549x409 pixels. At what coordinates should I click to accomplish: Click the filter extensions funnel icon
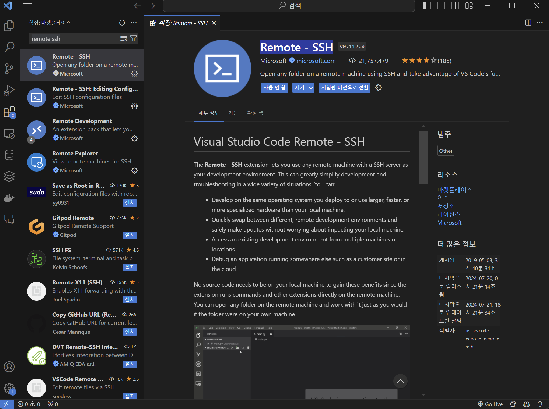tap(134, 39)
